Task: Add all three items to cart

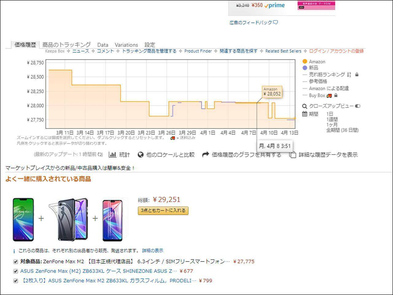Action: click(163, 210)
